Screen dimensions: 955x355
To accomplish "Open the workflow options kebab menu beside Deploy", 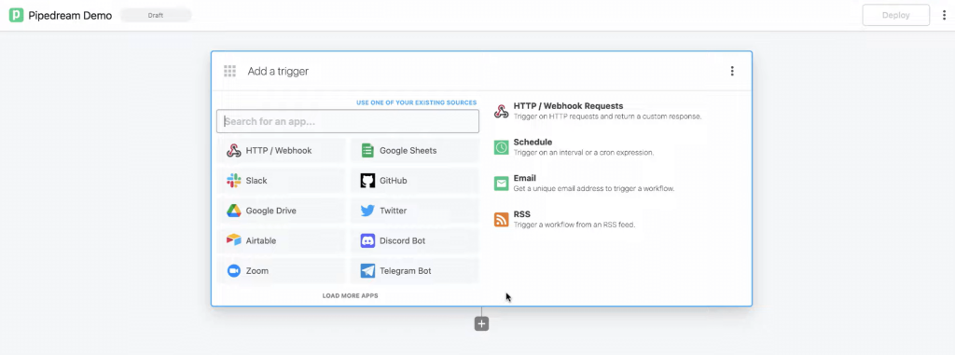I will [x=944, y=15].
